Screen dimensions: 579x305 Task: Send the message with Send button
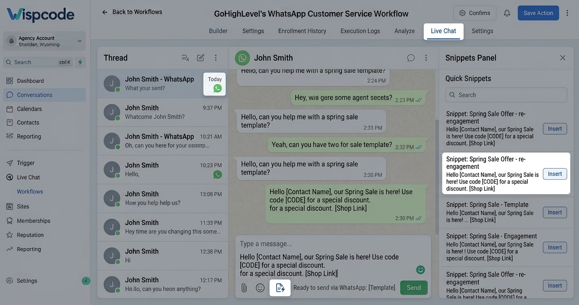(414, 288)
